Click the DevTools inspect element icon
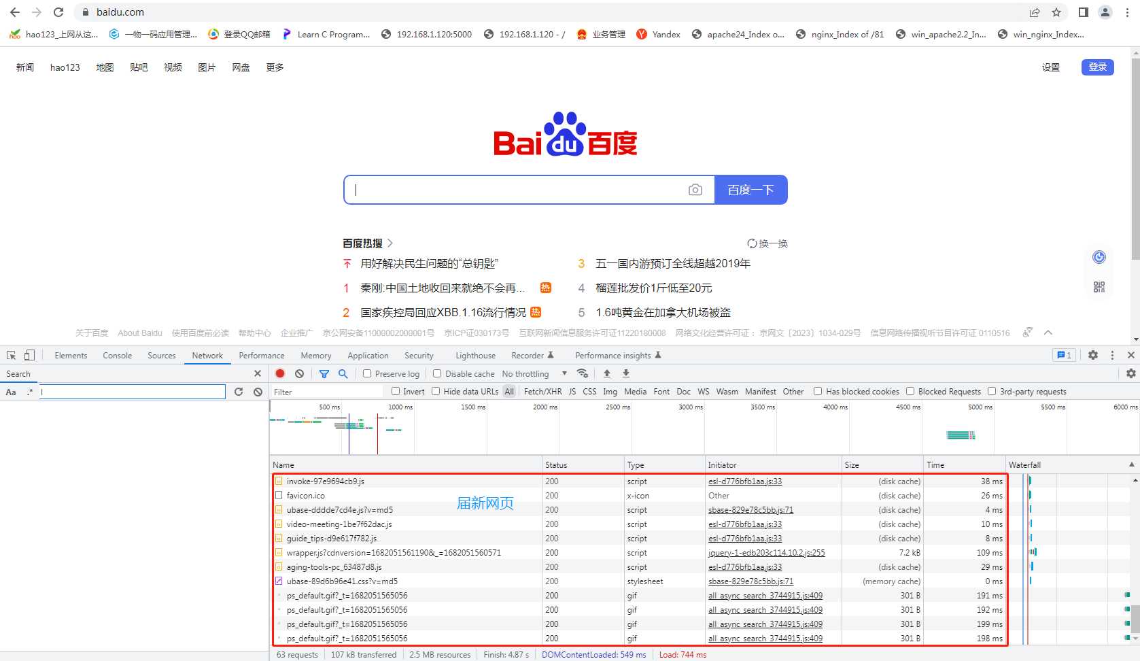 12,355
